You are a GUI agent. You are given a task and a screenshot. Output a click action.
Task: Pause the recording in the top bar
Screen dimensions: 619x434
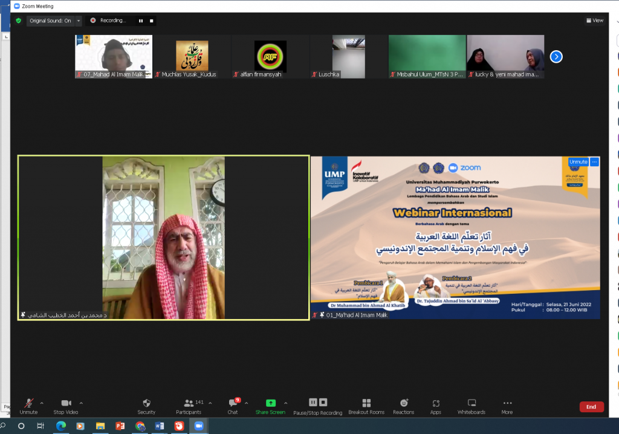pyautogui.click(x=141, y=21)
